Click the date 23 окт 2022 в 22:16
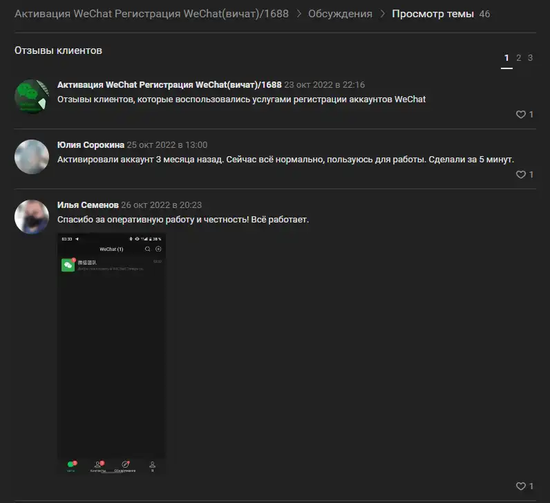Screen dimensions: 550x503 tap(325, 85)
